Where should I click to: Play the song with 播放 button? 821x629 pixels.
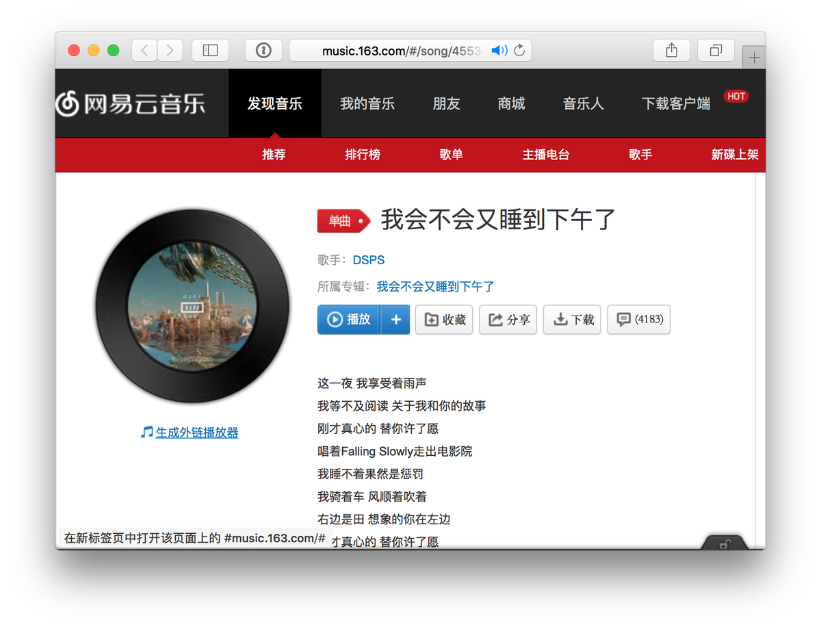349,320
